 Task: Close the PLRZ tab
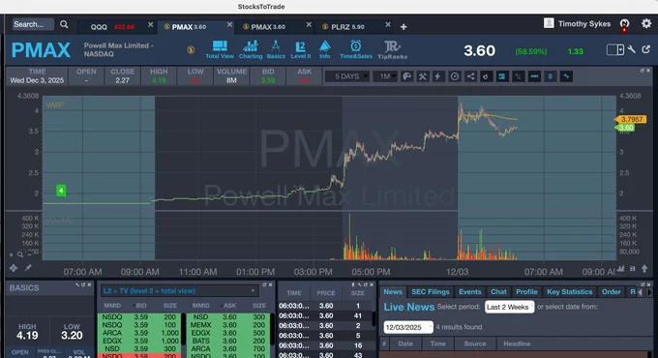coord(388,25)
